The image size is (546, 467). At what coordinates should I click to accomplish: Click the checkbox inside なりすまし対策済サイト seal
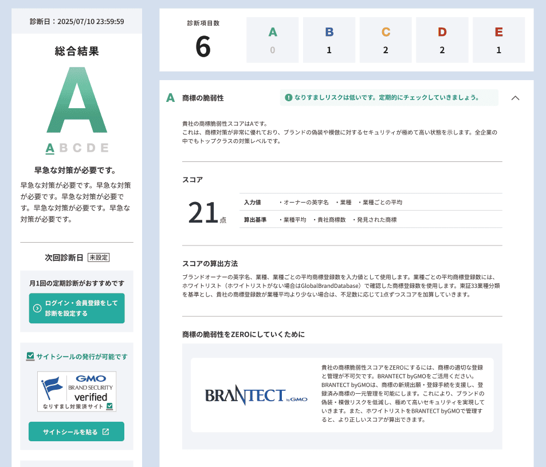[x=109, y=406]
